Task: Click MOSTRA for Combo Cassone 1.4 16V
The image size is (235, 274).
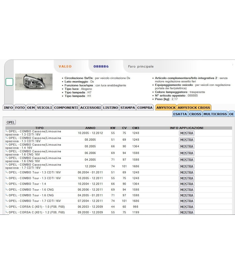Action: [x=187, y=146]
